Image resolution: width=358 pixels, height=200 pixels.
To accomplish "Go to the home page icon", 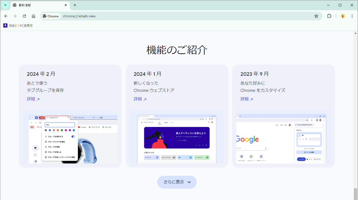I will point(33,16).
